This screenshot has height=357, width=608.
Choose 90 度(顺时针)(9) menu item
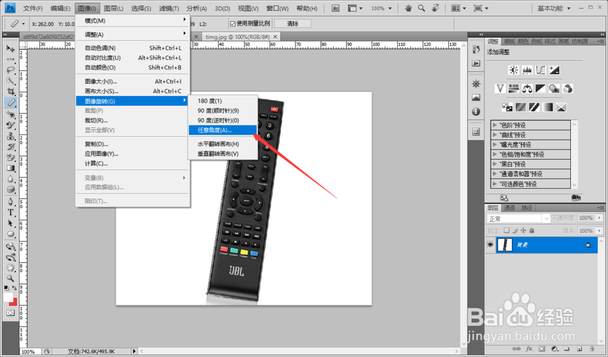223,110
